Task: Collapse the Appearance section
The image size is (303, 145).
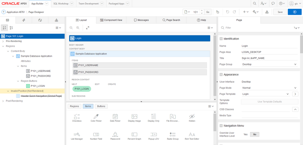Action: pyautogui.click(x=221, y=75)
